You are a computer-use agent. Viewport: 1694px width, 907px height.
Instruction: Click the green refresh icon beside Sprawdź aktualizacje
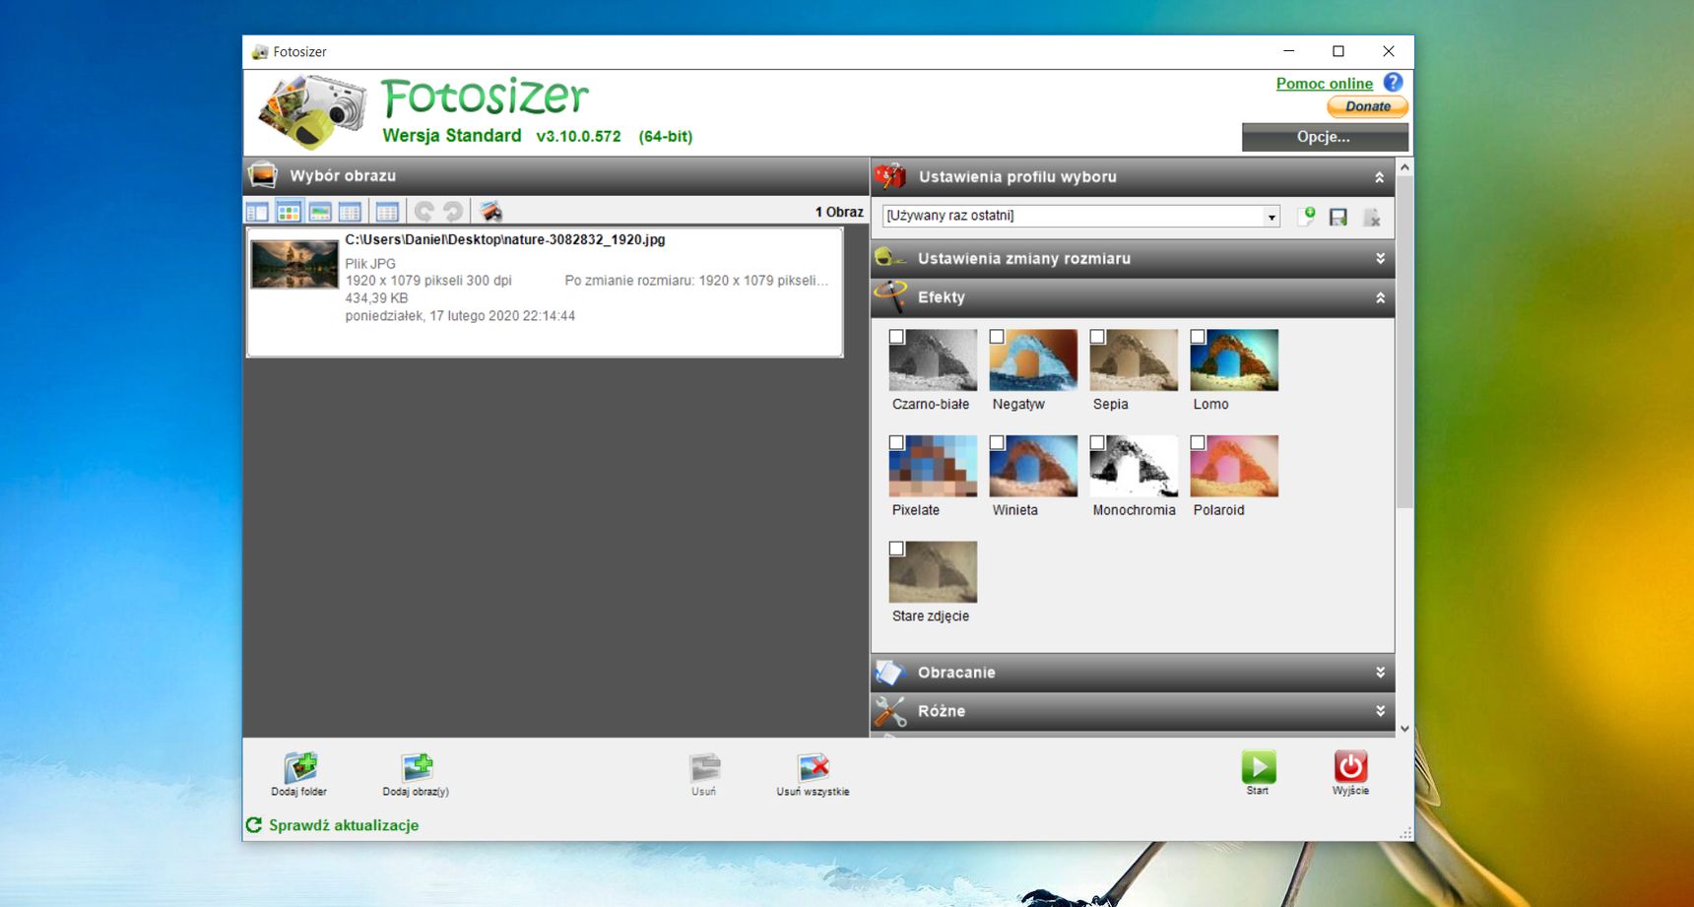tap(254, 825)
